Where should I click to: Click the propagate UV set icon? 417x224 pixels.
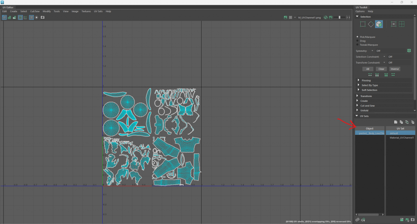point(407,122)
